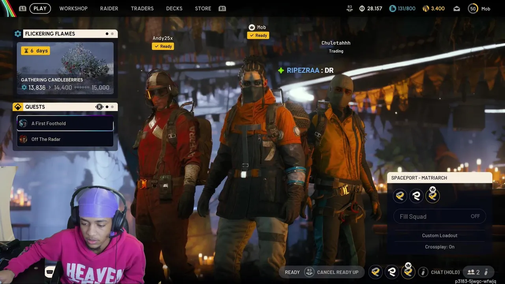Toggle Crossplay: On setting
Image resolution: width=505 pixels, height=284 pixels.
(x=440, y=247)
